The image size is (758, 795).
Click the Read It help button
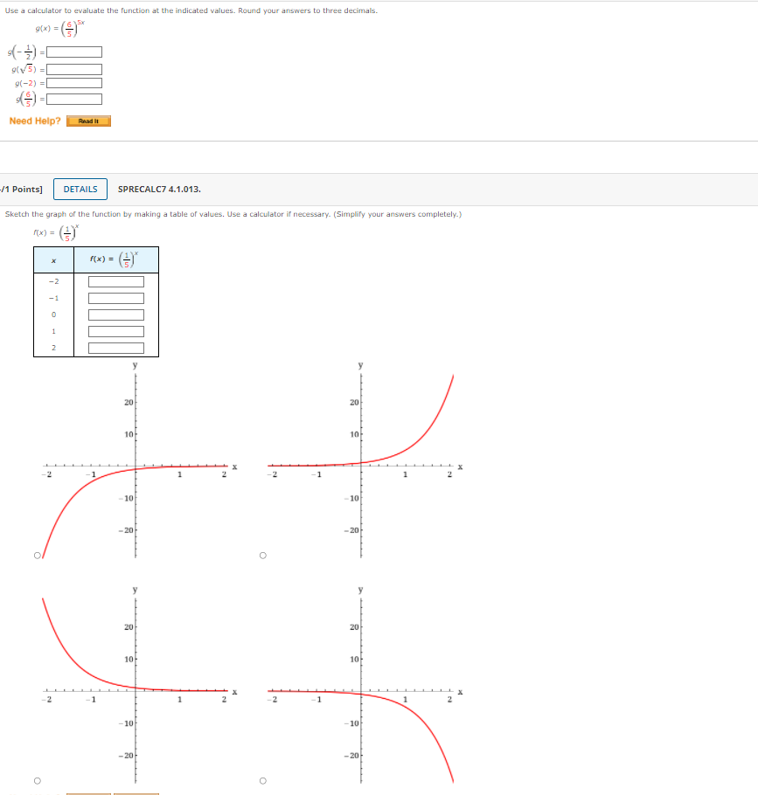click(x=88, y=121)
